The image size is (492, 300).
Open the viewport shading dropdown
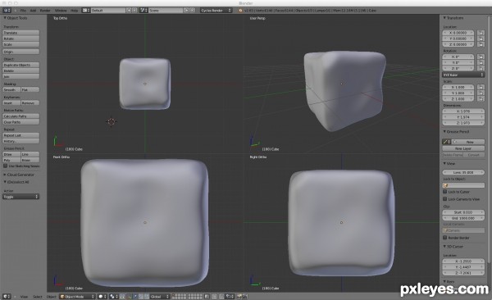tap(102, 296)
